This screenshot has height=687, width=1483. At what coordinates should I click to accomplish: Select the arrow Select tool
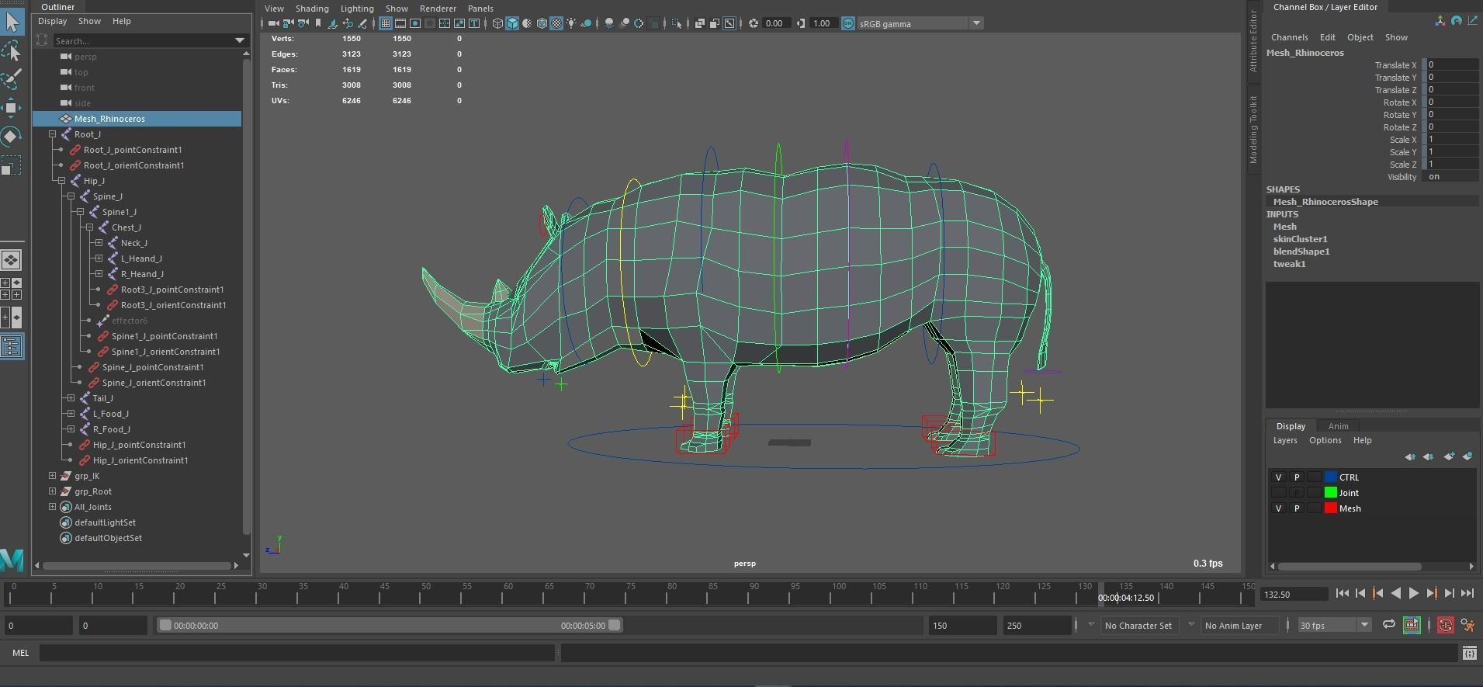[12, 21]
